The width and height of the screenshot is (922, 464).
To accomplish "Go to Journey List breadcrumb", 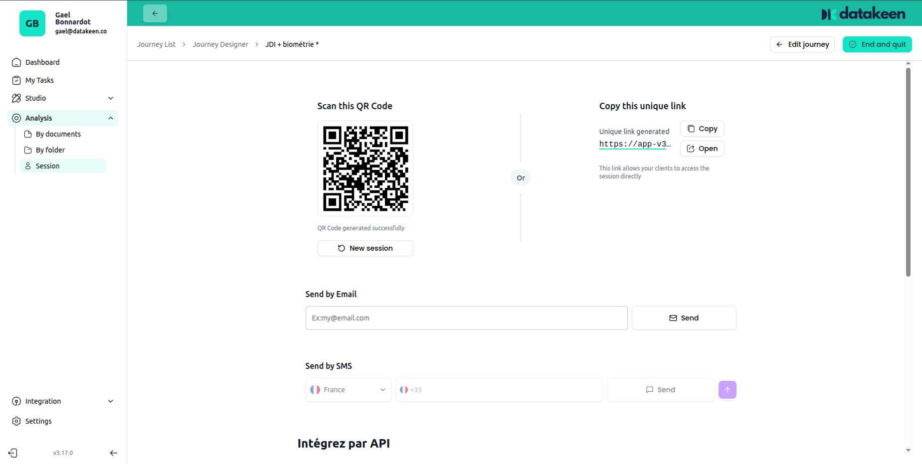I will (156, 44).
